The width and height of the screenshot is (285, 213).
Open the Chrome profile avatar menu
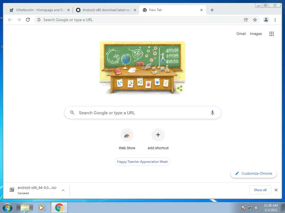[266, 20]
